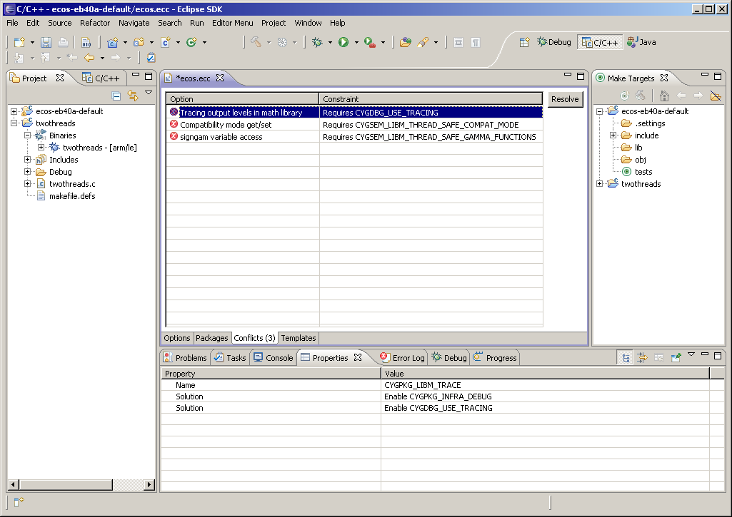732x517 pixels.
Task: Click the Build hammer toolbar icon
Action: click(256, 42)
